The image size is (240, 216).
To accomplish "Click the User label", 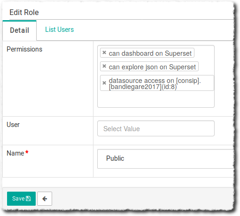I will tap(13, 125).
